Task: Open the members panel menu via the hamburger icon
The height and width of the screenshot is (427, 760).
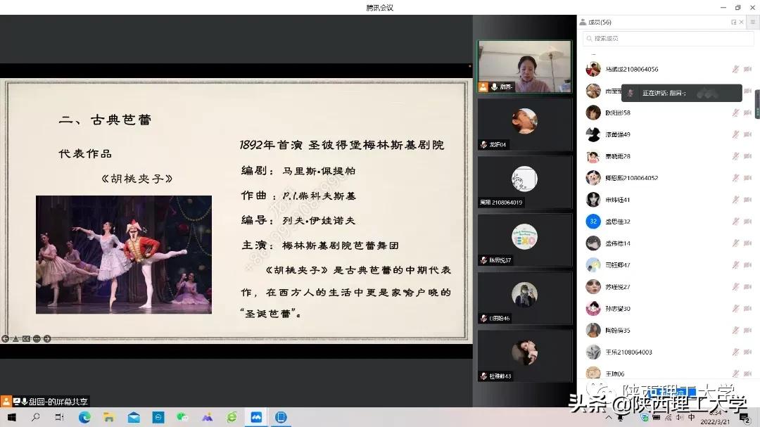Action: point(752,22)
